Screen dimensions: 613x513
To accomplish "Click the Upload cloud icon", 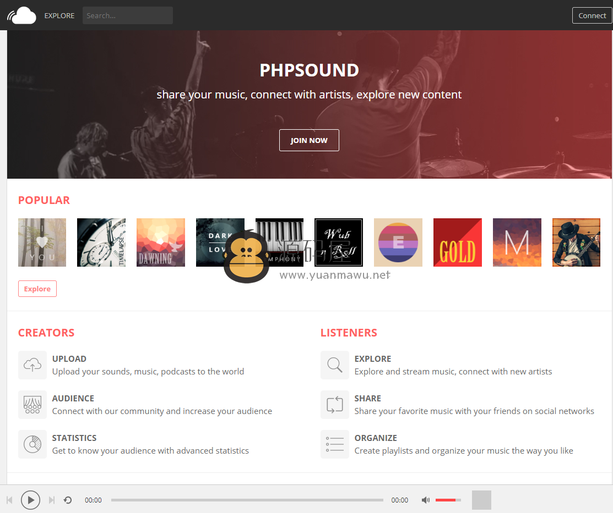I will 32,365.
